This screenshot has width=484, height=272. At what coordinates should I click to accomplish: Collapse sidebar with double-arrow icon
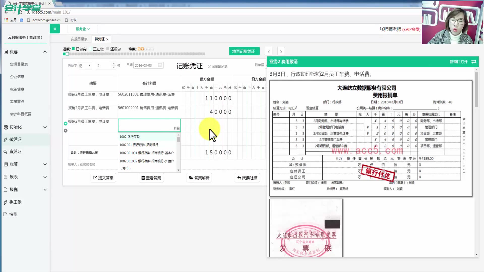[x=55, y=29]
